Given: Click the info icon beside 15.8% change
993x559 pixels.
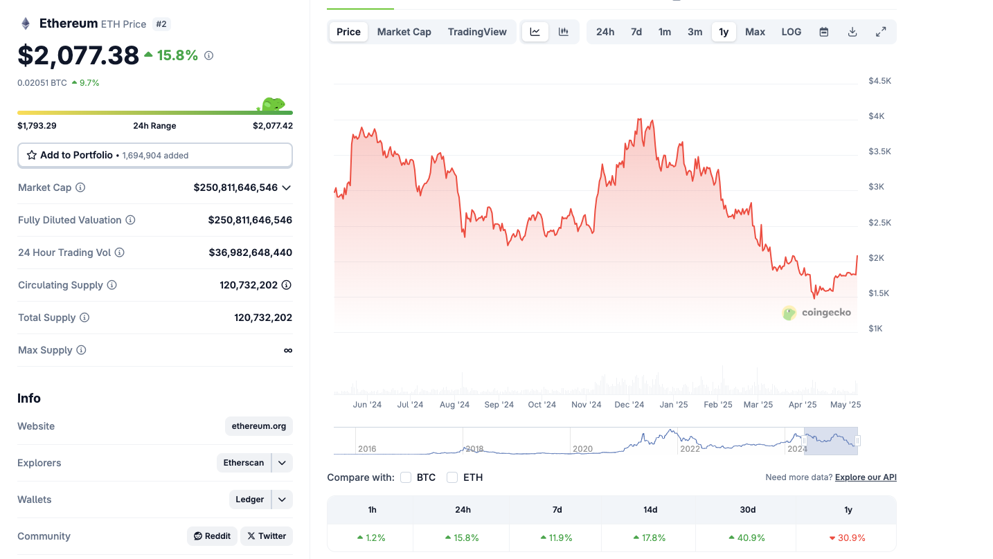Looking at the screenshot, I should point(208,55).
